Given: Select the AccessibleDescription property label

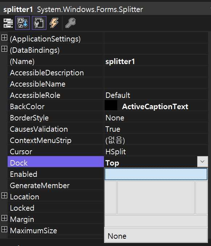Looking at the screenshot, I should pyautogui.click(x=56, y=72).
